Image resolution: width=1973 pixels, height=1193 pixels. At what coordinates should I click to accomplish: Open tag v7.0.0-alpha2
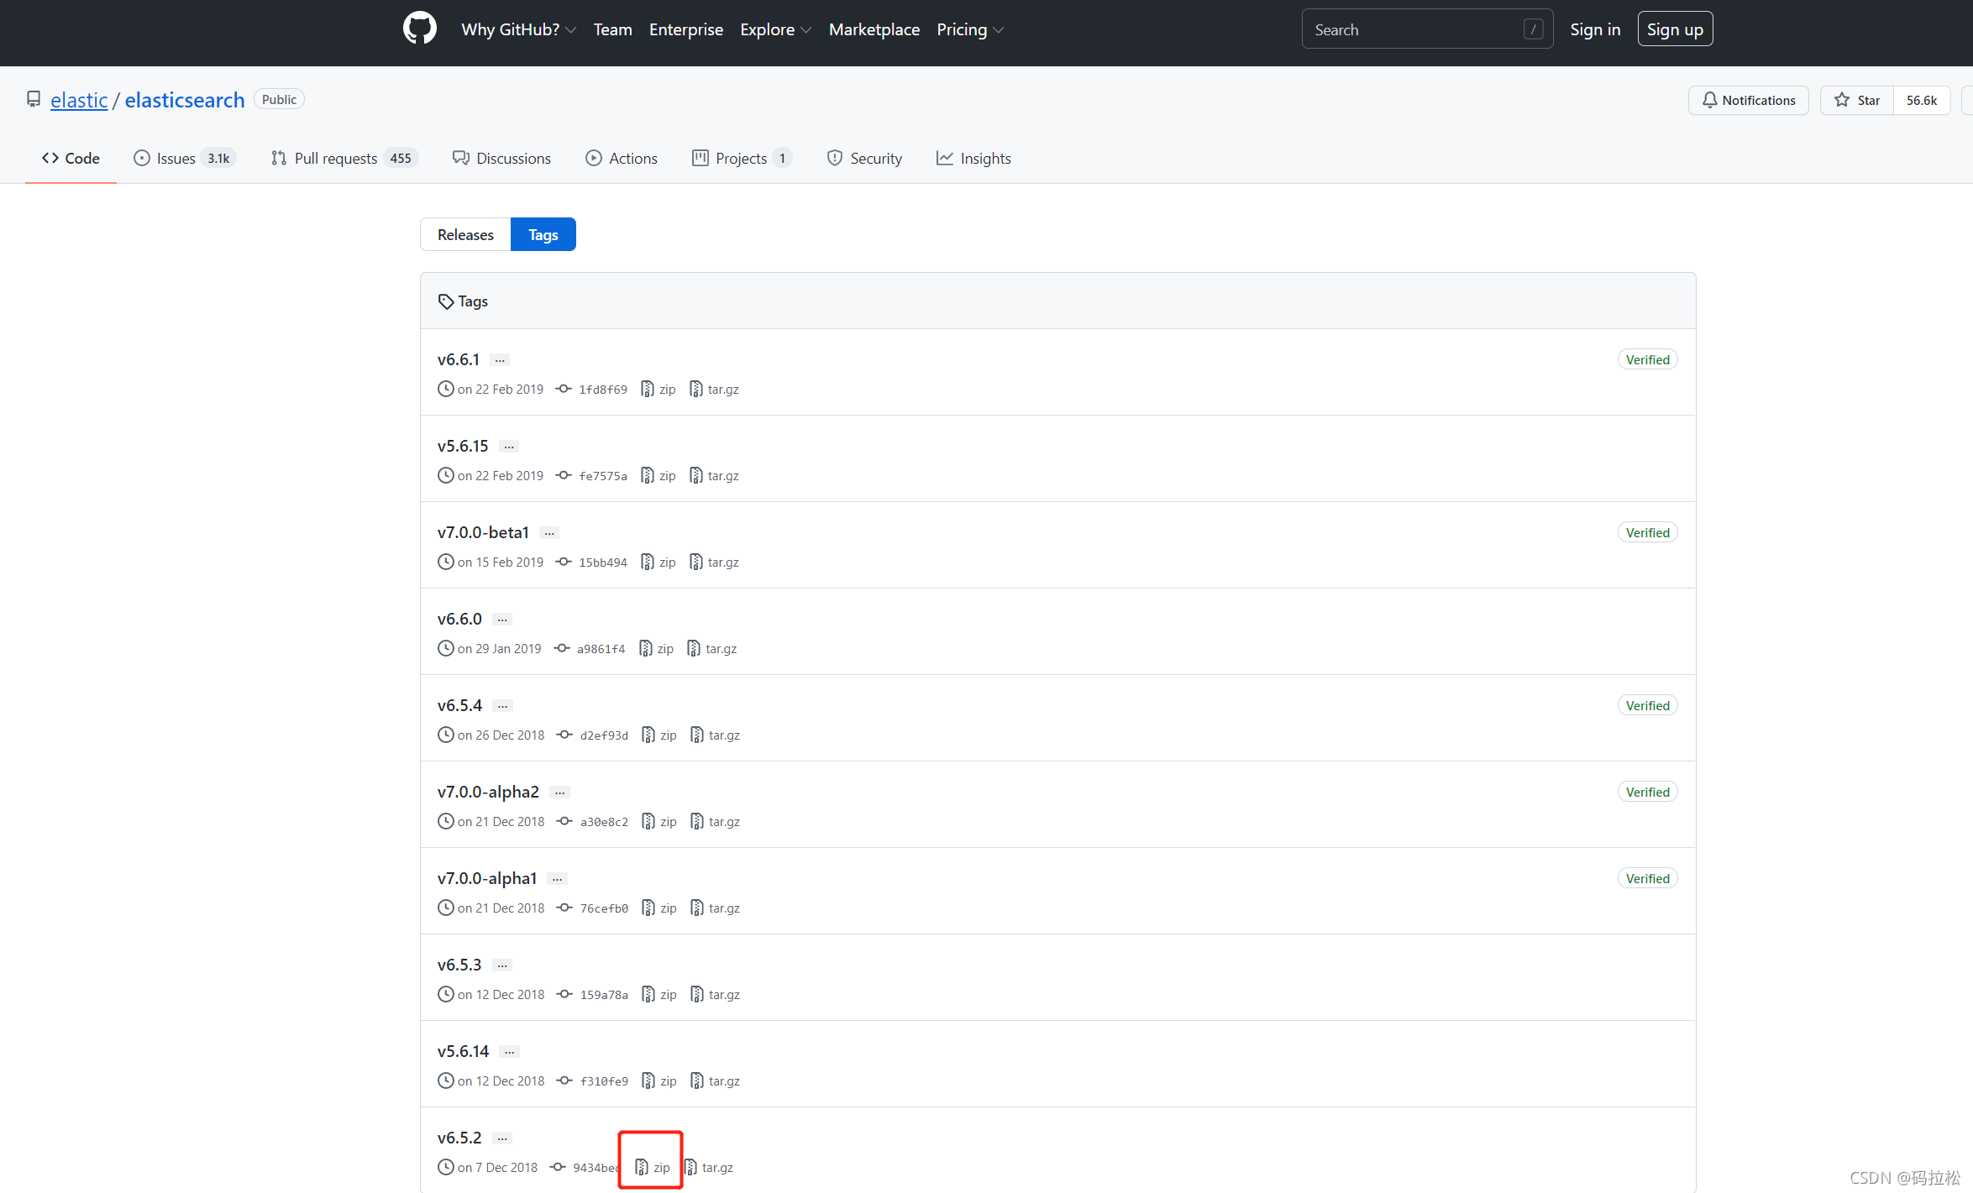(488, 792)
